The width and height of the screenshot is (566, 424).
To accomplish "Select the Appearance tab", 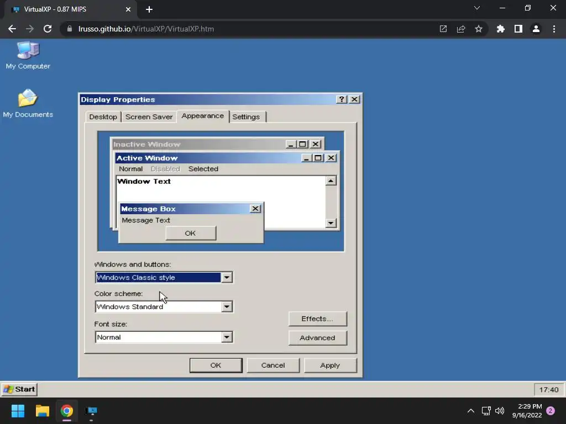I will tap(202, 116).
